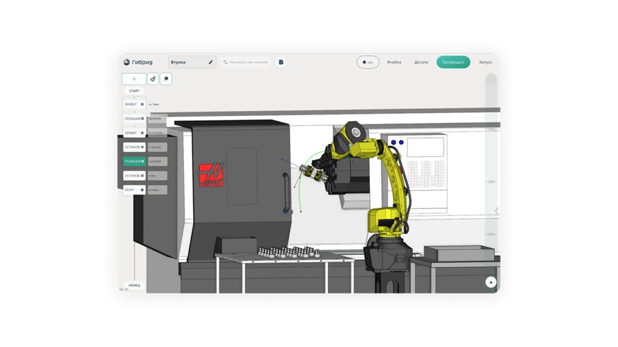618x347 pixels.
Task: Open the в: Box parameter field
Action: (x=158, y=175)
